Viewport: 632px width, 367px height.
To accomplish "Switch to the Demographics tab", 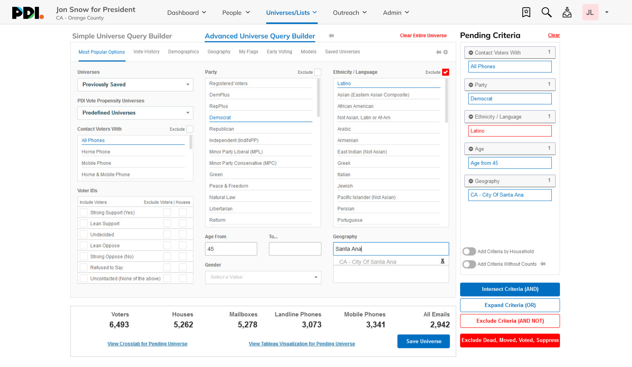I will 184,52.
